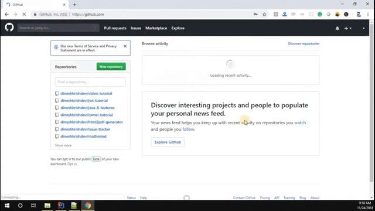The image size is (375, 211).
Task: Click the saved password key icon
Action: click(255, 14)
